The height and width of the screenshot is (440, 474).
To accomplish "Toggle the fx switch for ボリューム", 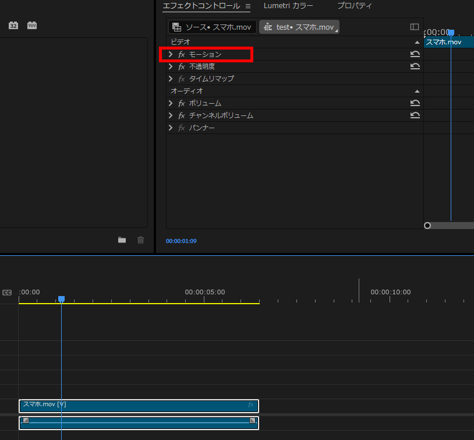I will point(181,104).
